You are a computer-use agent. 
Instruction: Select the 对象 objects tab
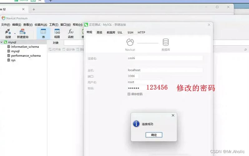(56, 43)
